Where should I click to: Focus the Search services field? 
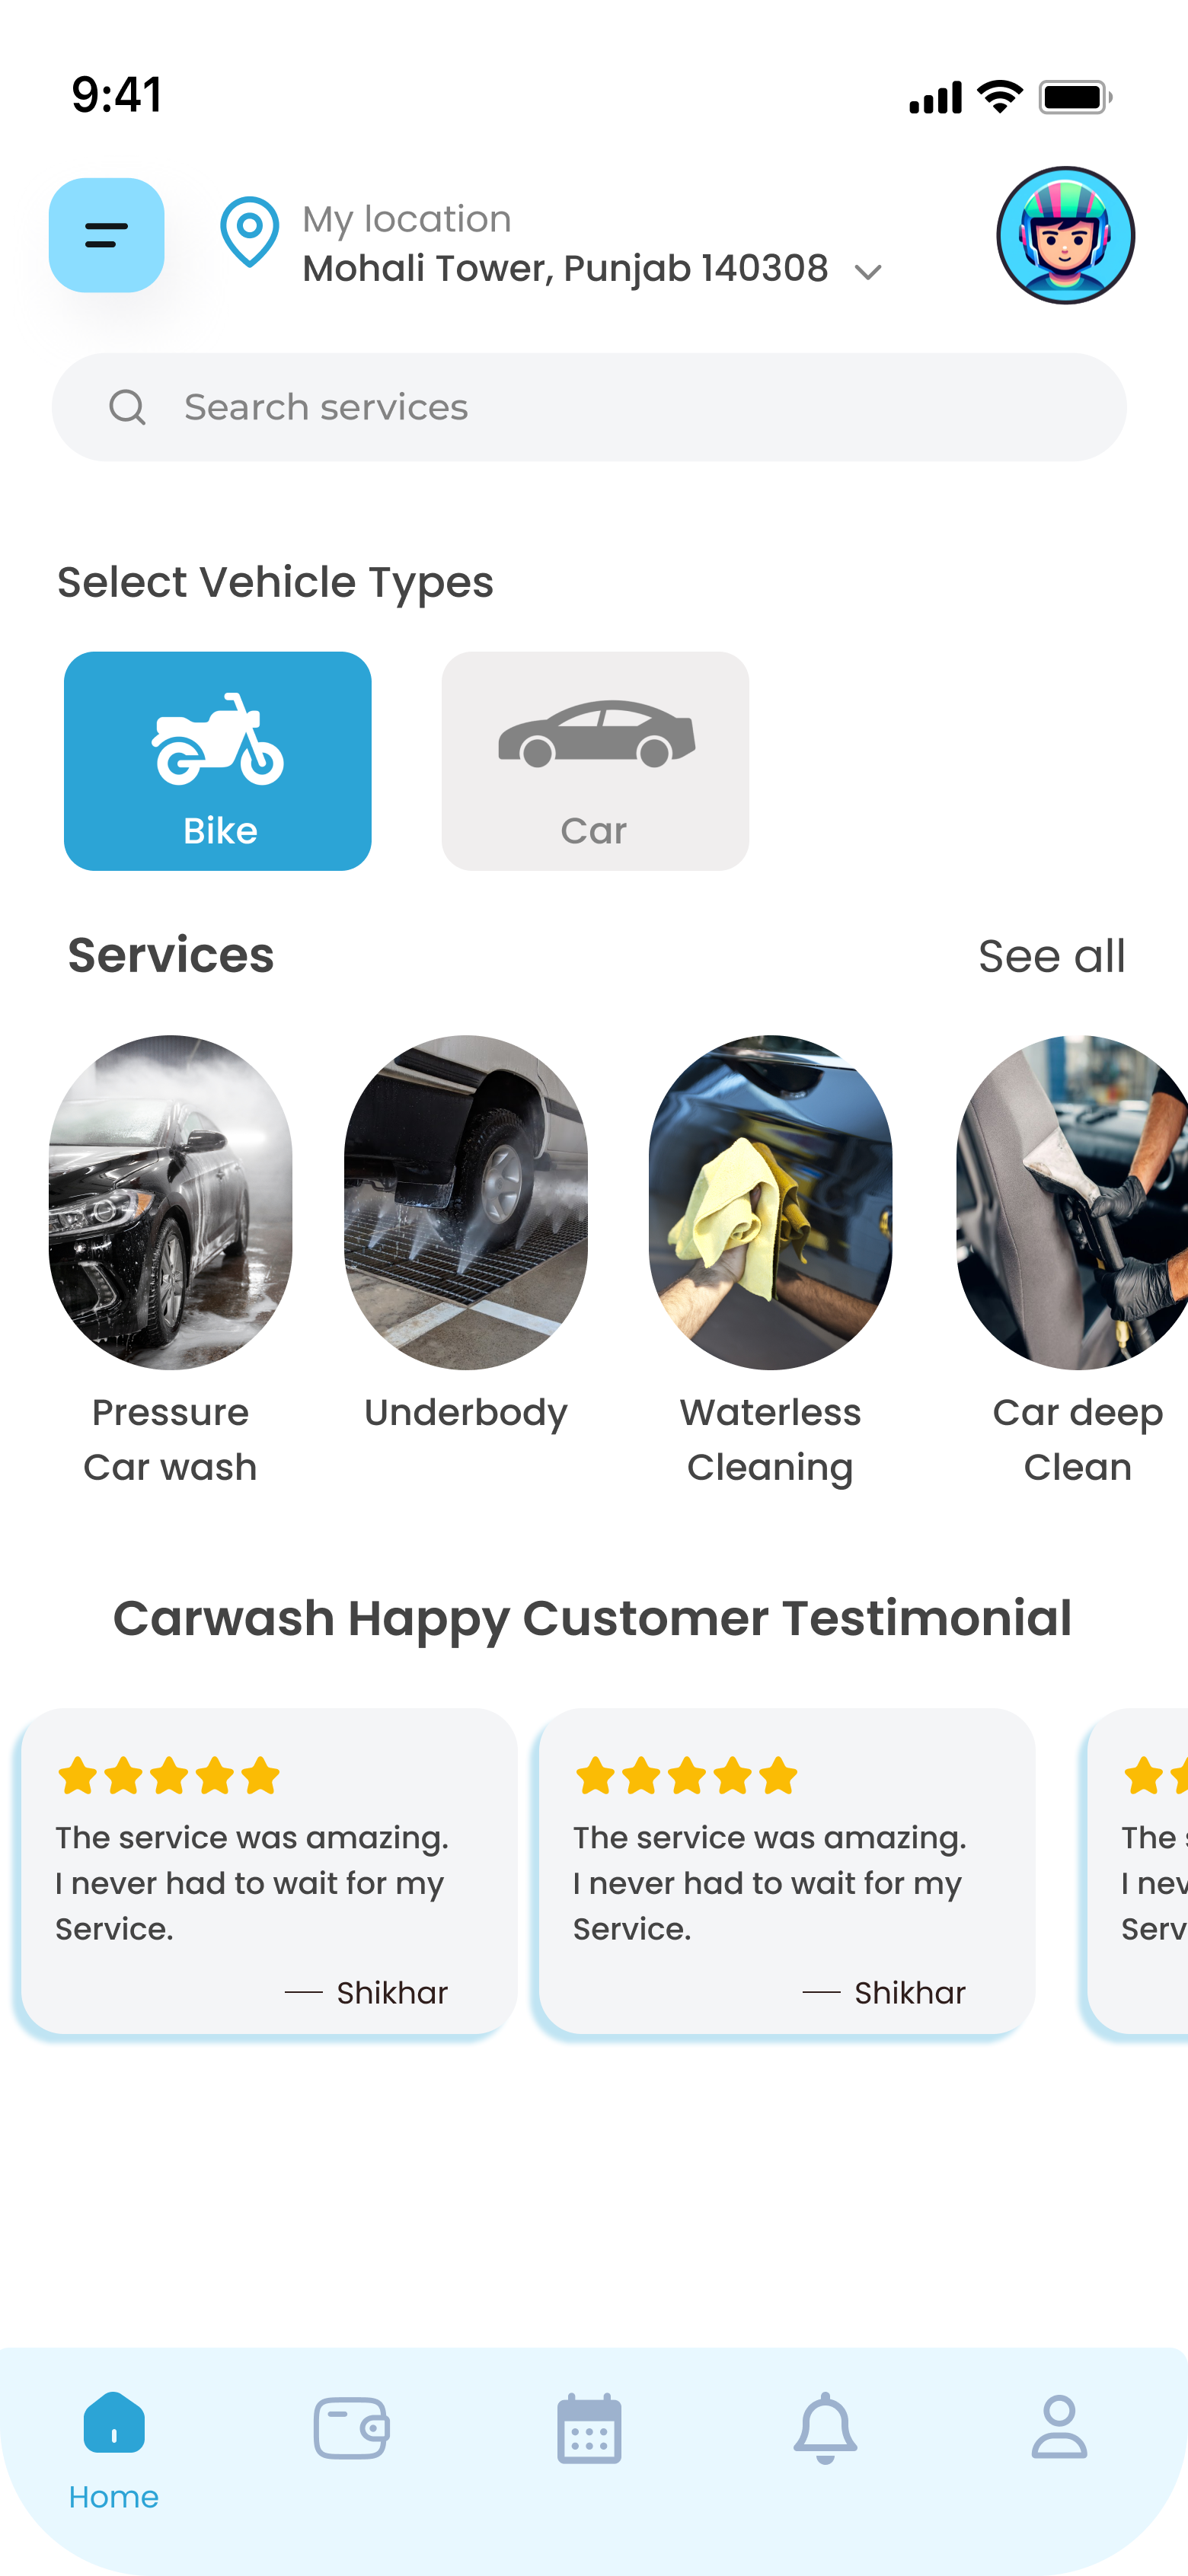click(589, 407)
